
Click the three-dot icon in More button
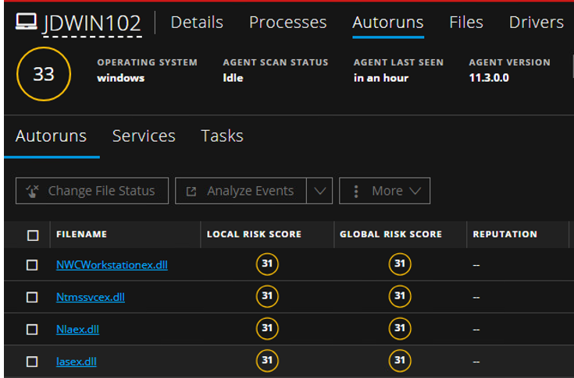tap(356, 191)
